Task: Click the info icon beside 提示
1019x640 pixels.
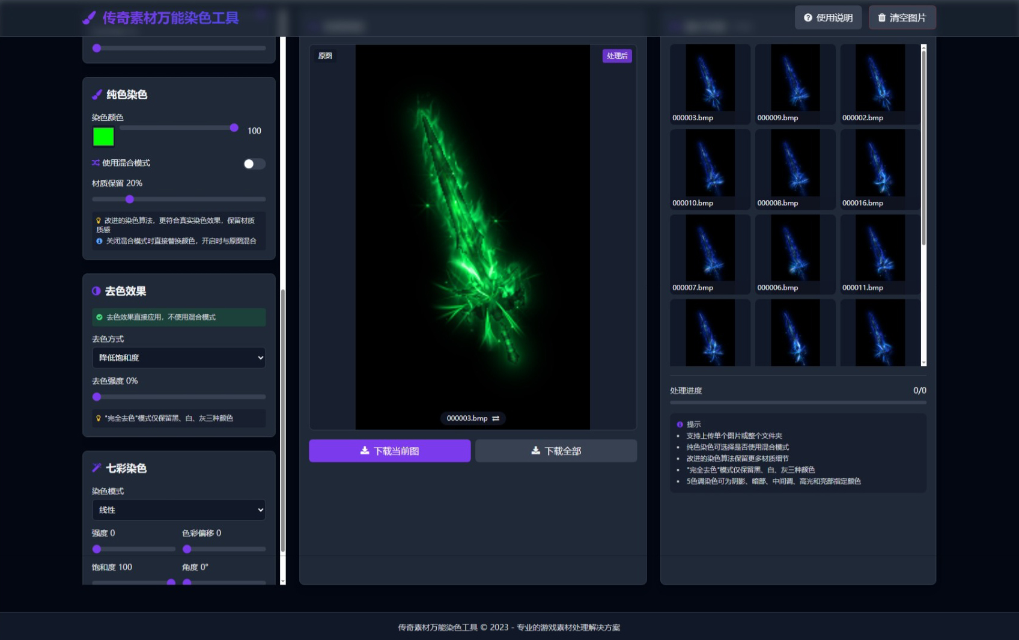Action: coord(680,424)
